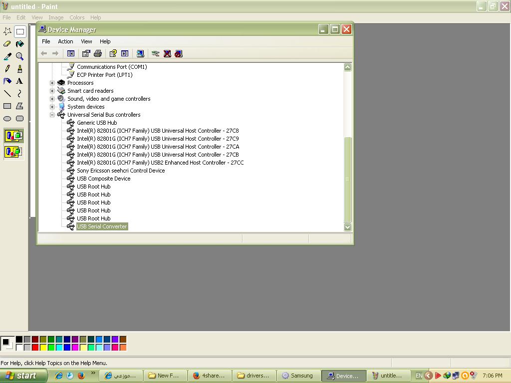This screenshot has height=383, width=511.
Task: Select Communications Port (COM1) entry
Action: pos(112,67)
